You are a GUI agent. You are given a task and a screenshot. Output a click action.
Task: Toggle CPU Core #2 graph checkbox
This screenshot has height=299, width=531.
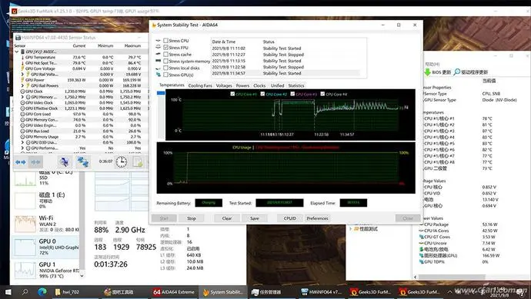[x=262, y=94]
